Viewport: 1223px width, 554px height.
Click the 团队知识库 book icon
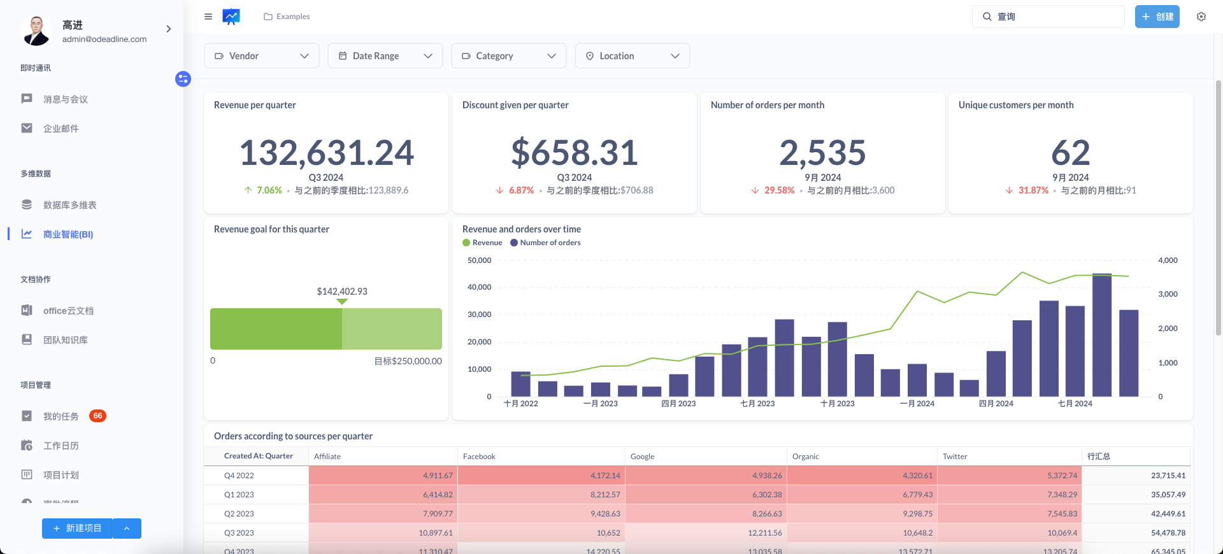[27, 339]
